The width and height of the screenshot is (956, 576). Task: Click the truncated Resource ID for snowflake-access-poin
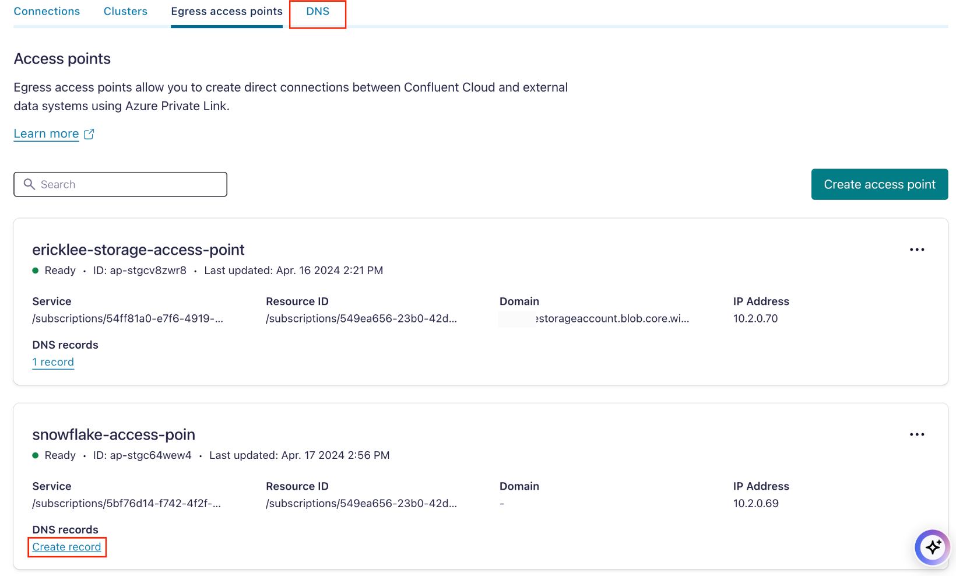pyautogui.click(x=361, y=503)
